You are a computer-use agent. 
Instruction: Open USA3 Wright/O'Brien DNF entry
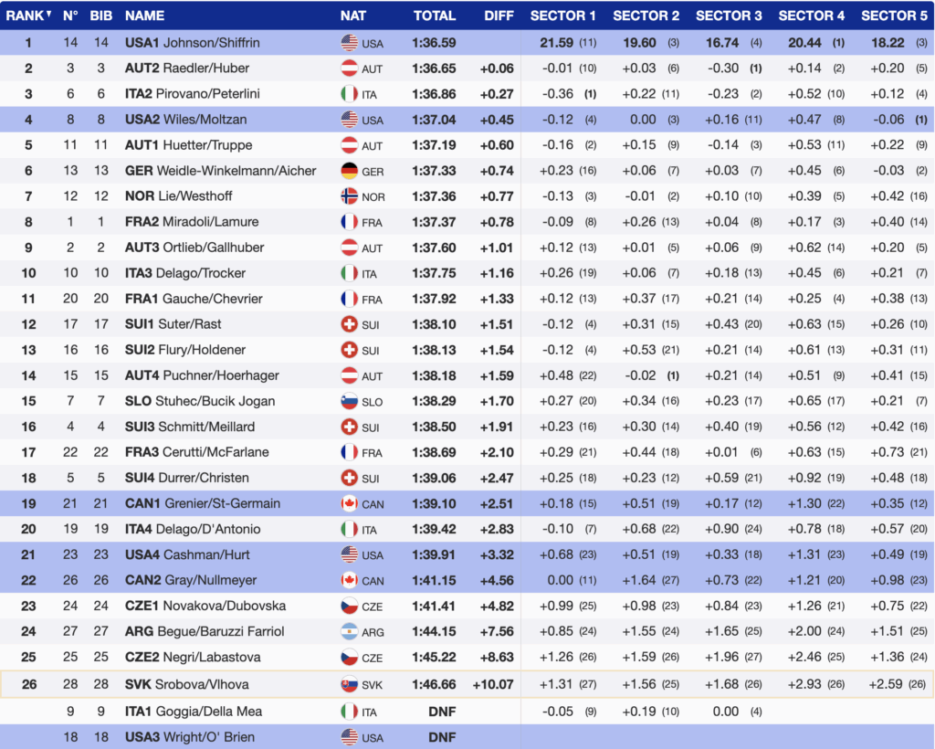click(x=189, y=737)
